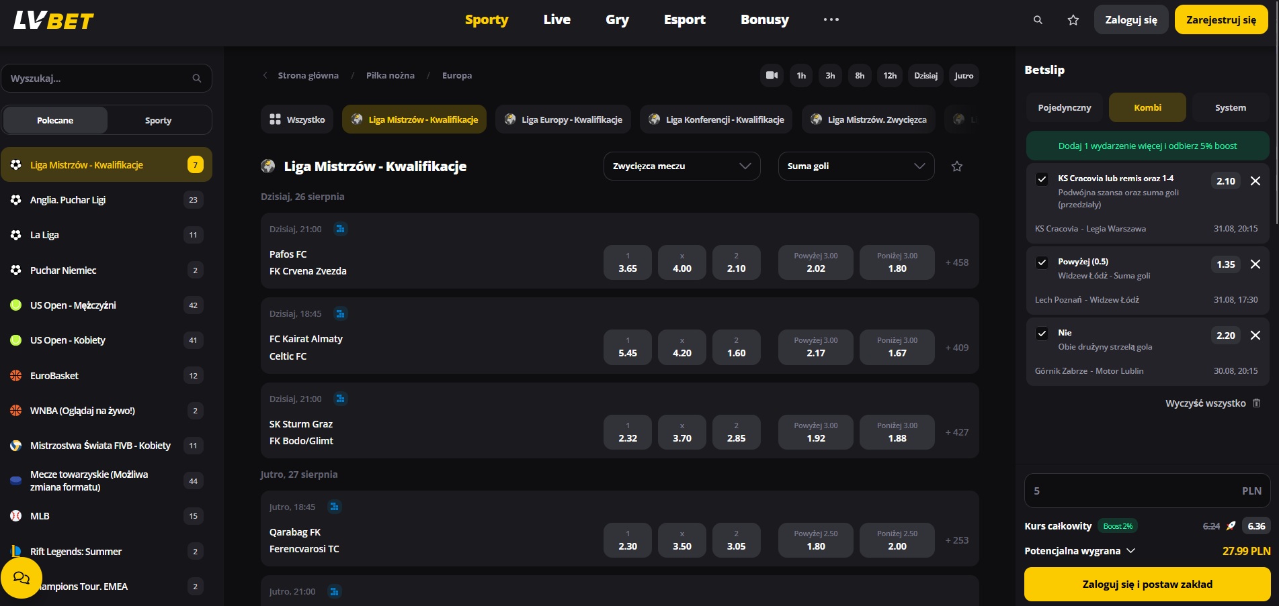Uncheck the KS Cracovia lub remis selection
This screenshot has width=1279, height=606.
(1042, 179)
